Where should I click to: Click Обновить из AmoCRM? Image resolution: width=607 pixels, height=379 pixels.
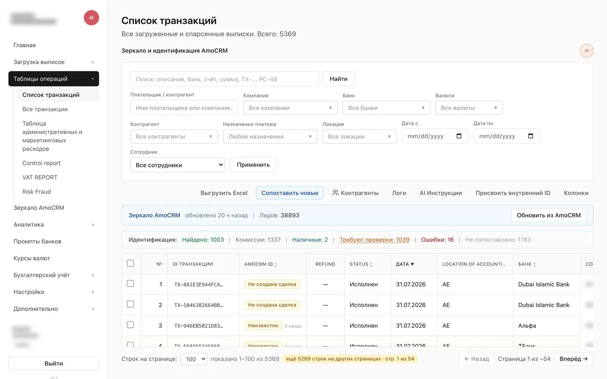(x=549, y=215)
